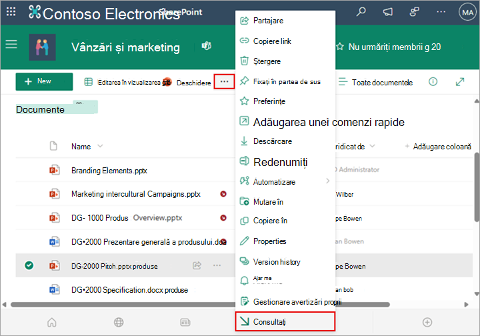Click the toolbar ellipsis more commands button

click(x=224, y=82)
